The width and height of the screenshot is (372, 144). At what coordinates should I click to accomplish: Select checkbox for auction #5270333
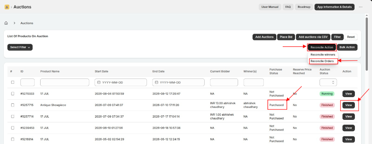(13, 94)
